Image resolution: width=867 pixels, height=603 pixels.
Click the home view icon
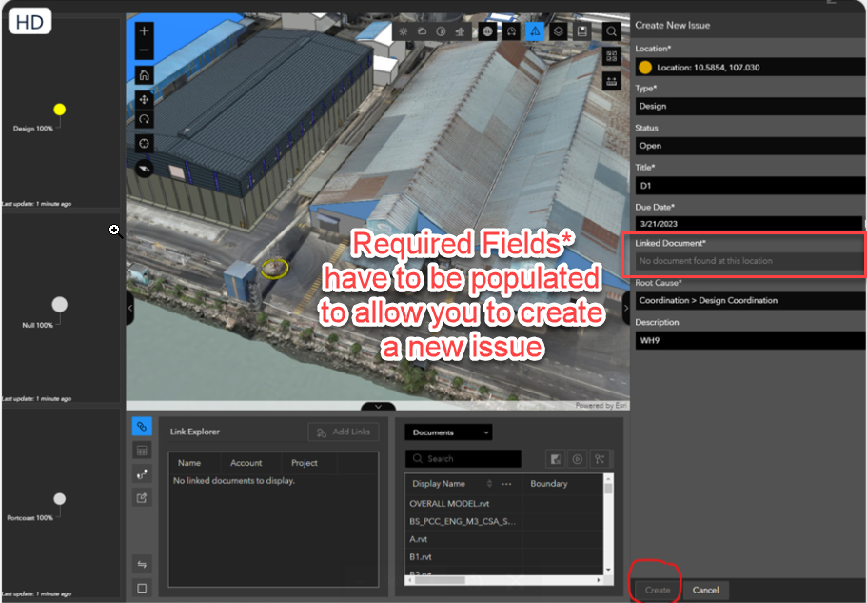[143, 73]
